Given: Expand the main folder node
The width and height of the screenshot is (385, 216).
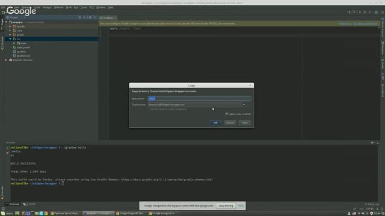Looking at the screenshot, I should coord(14,43).
